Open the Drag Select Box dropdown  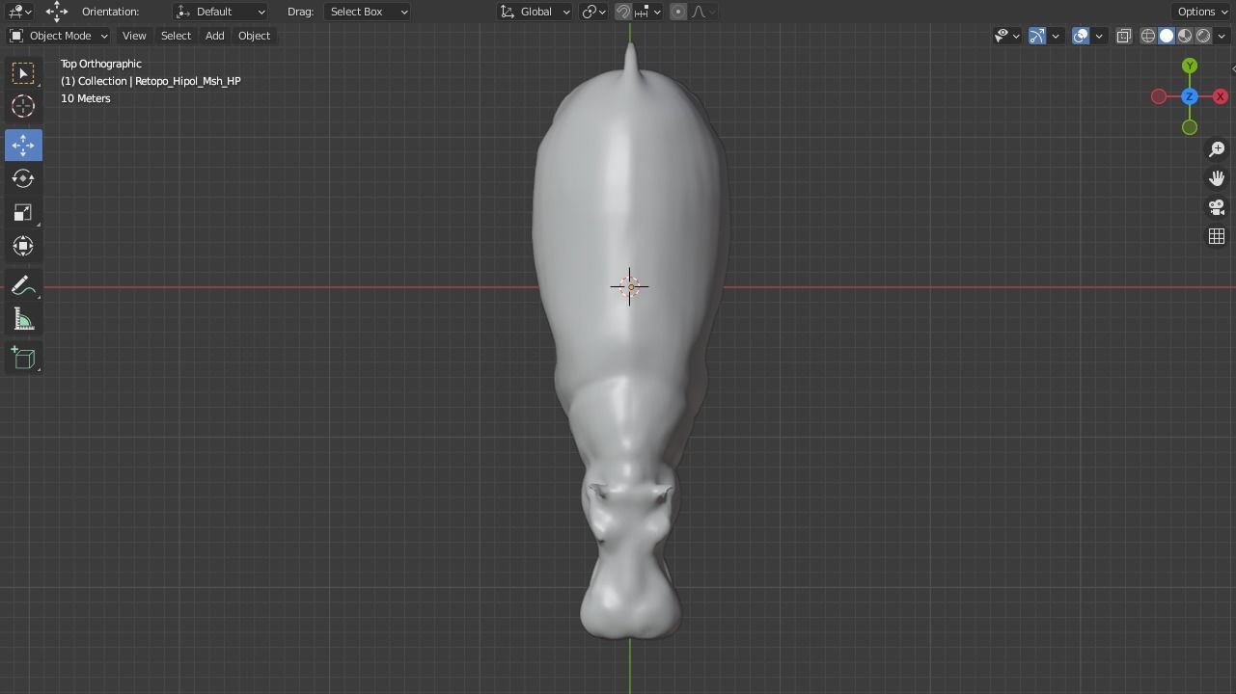coord(368,12)
